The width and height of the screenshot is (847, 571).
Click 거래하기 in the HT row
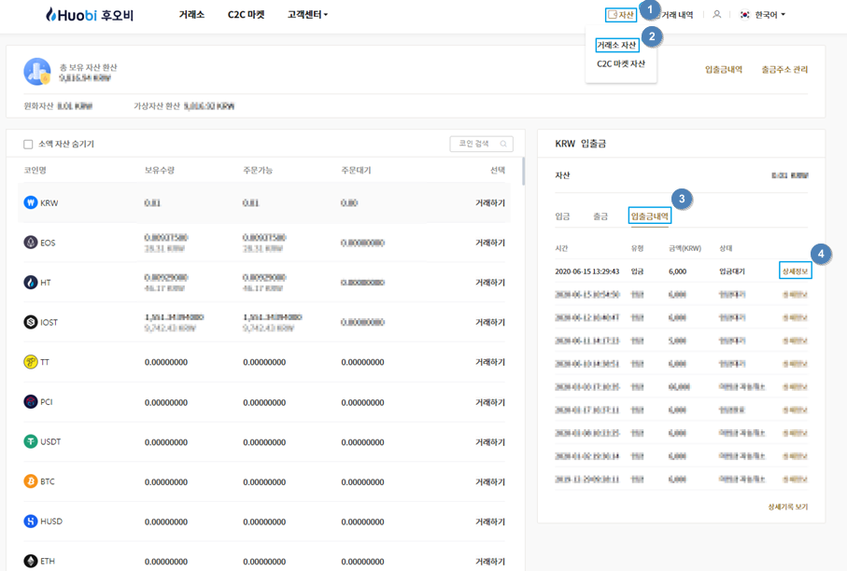(x=490, y=283)
